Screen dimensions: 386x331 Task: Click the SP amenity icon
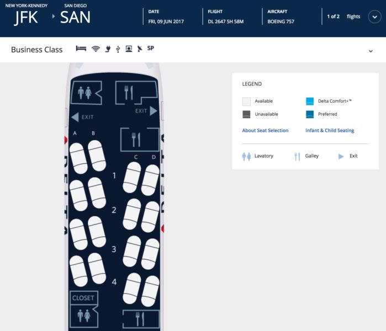(151, 49)
